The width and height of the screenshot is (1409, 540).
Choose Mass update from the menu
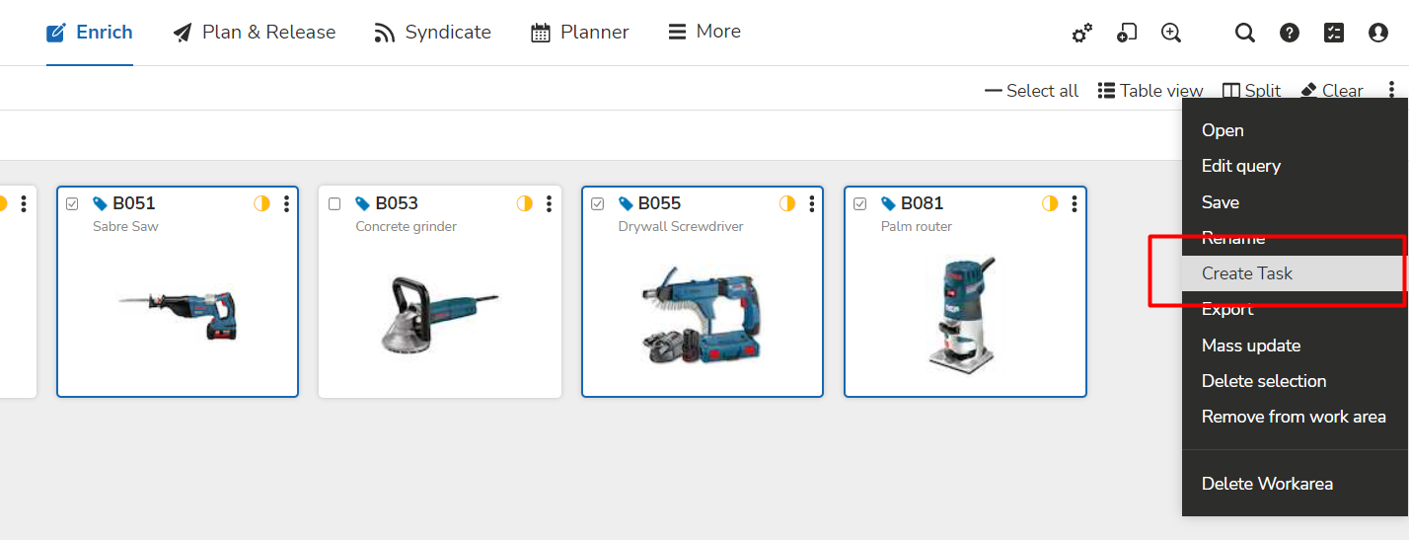1251,346
